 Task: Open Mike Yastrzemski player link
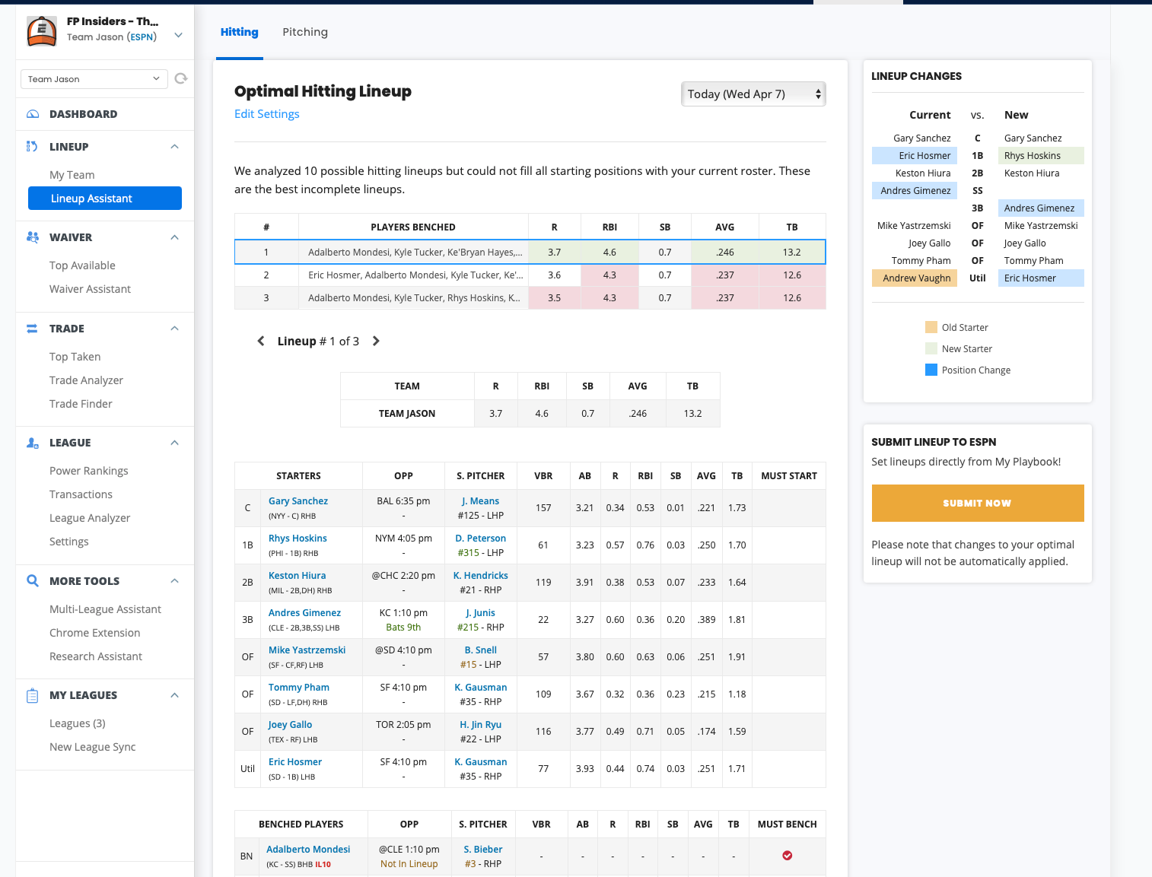click(x=307, y=650)
